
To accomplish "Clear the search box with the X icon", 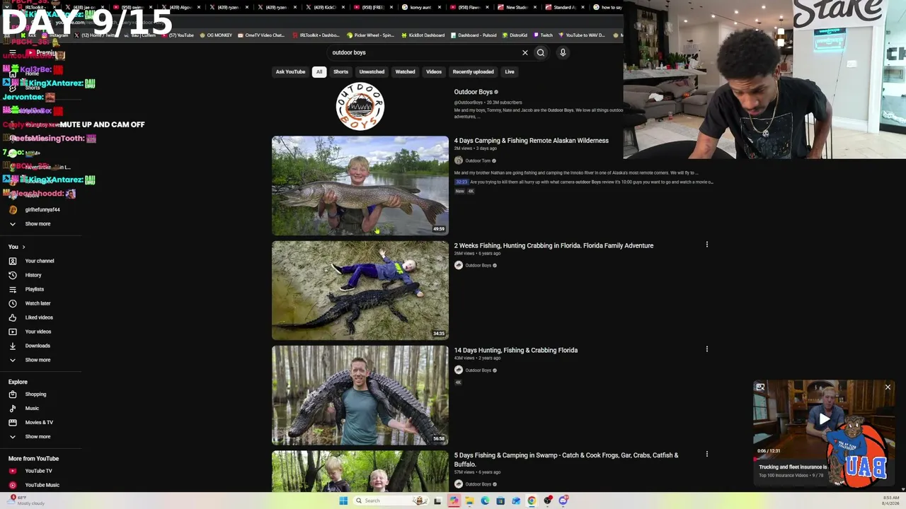I will tap(525, 52).
